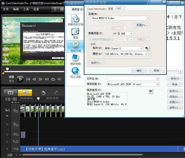Expand the compression codec dropdown
The image size is (185, 158).
(148, 18)
